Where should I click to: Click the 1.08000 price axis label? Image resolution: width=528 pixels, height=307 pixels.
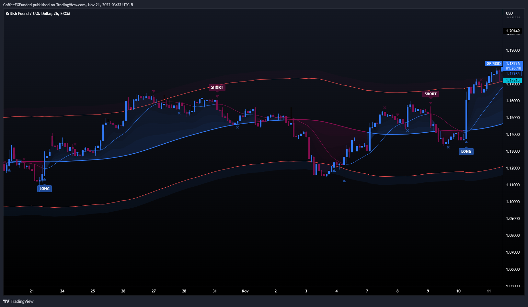[x=513, y=236]
